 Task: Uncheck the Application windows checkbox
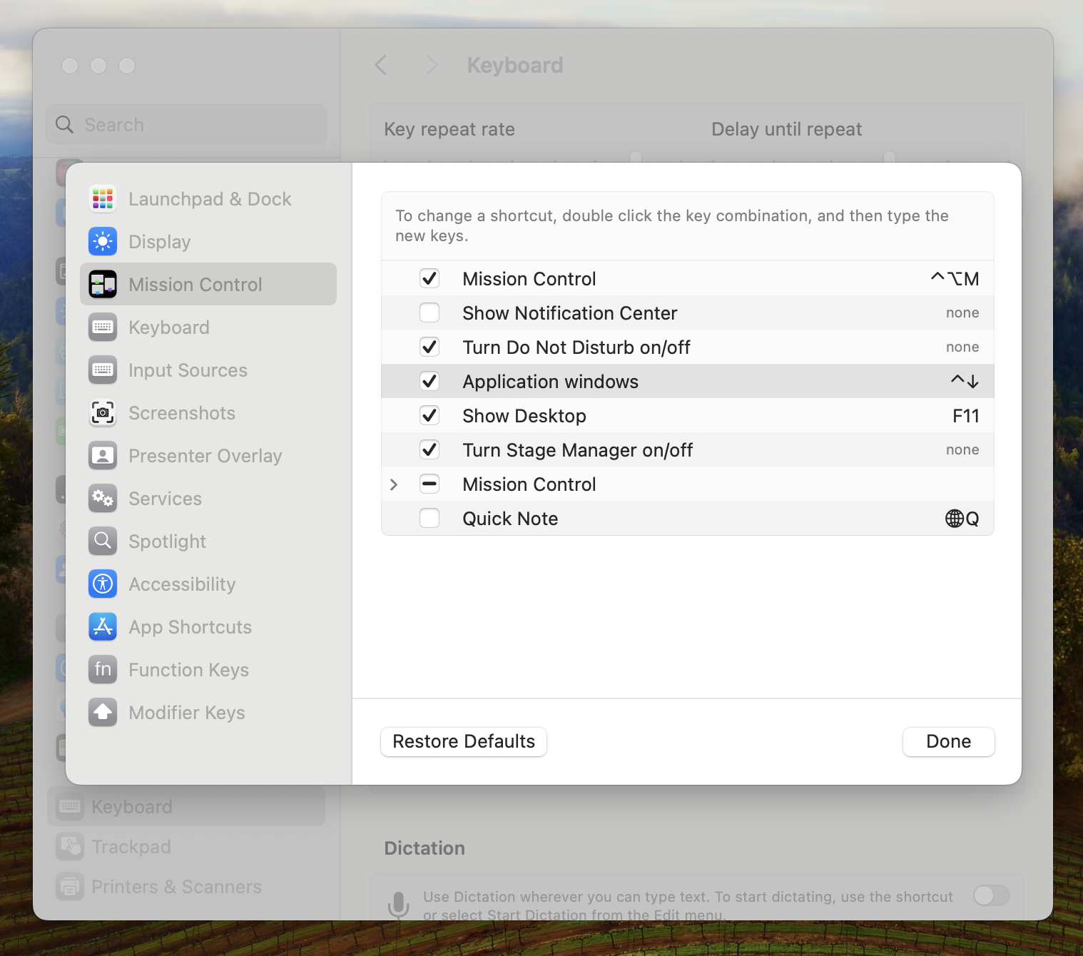[429, 381]
